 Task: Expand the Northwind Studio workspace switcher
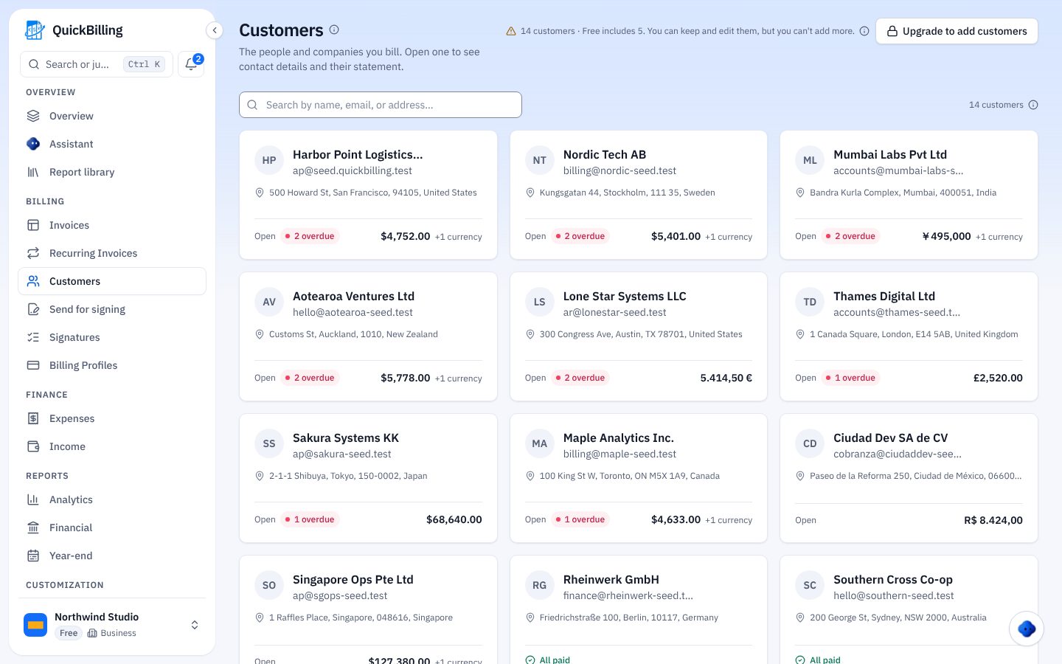coord(195,625)
